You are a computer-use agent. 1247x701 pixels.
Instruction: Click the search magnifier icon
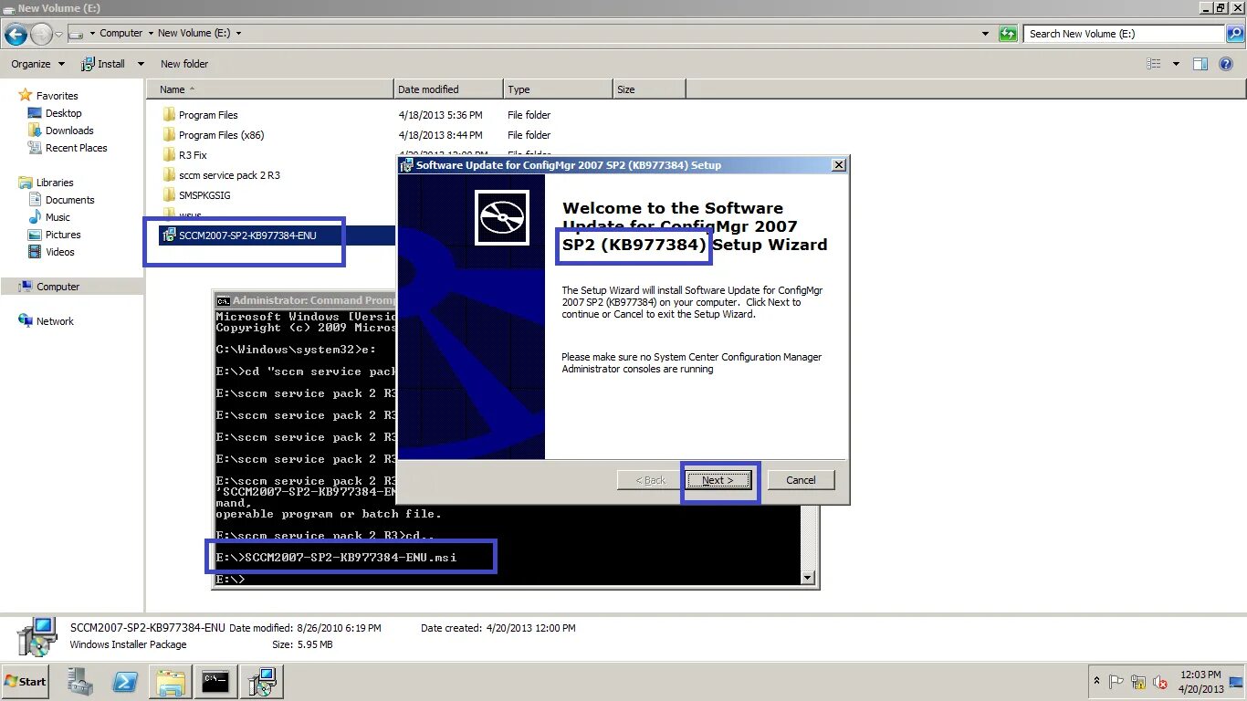(x=1234, y=34)
